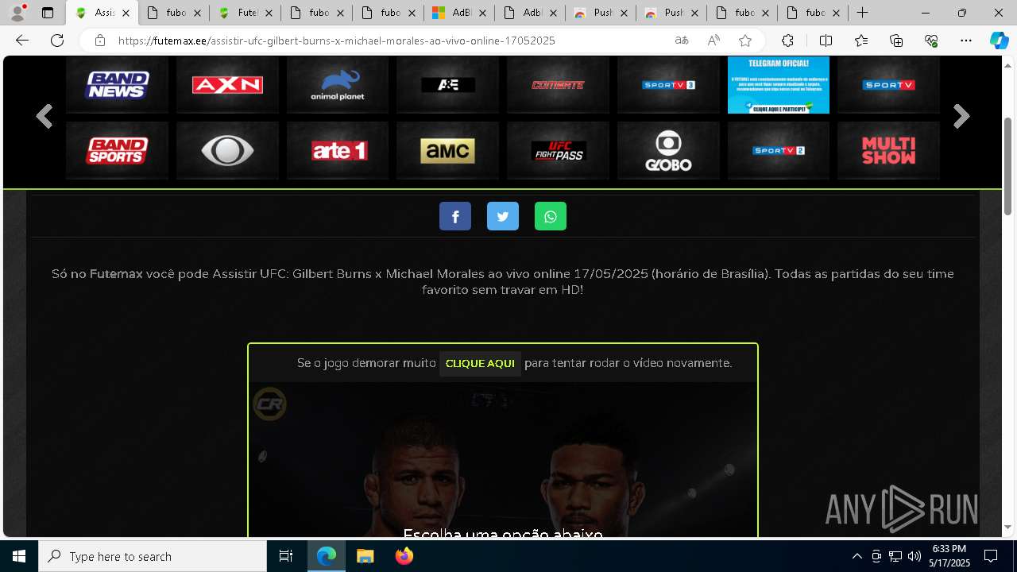Refresh the current page
The width and height of the screenshot is (1017, 572).
click(57, 41)
